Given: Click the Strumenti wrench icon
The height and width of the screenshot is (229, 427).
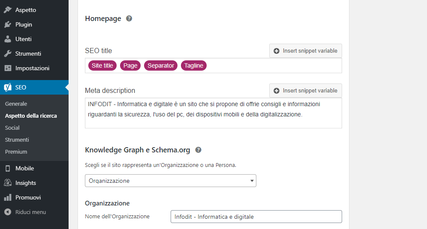Looking at the screenshot, I should (8, 54).
